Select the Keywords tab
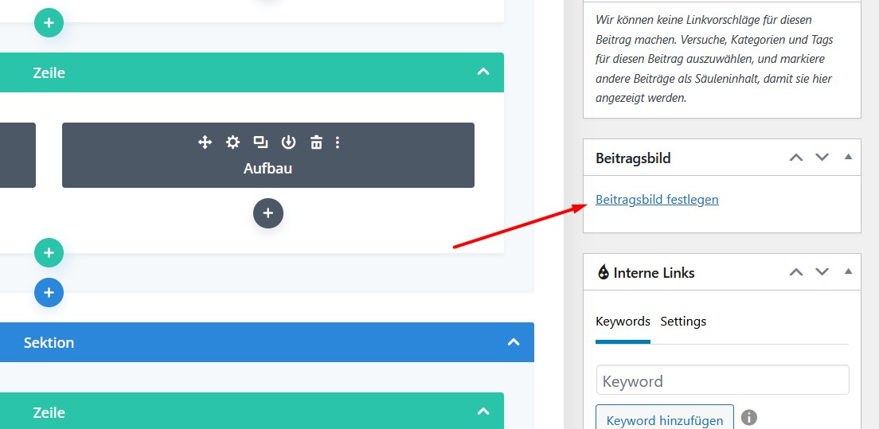 pyautogui.click(x=623, y=322)
